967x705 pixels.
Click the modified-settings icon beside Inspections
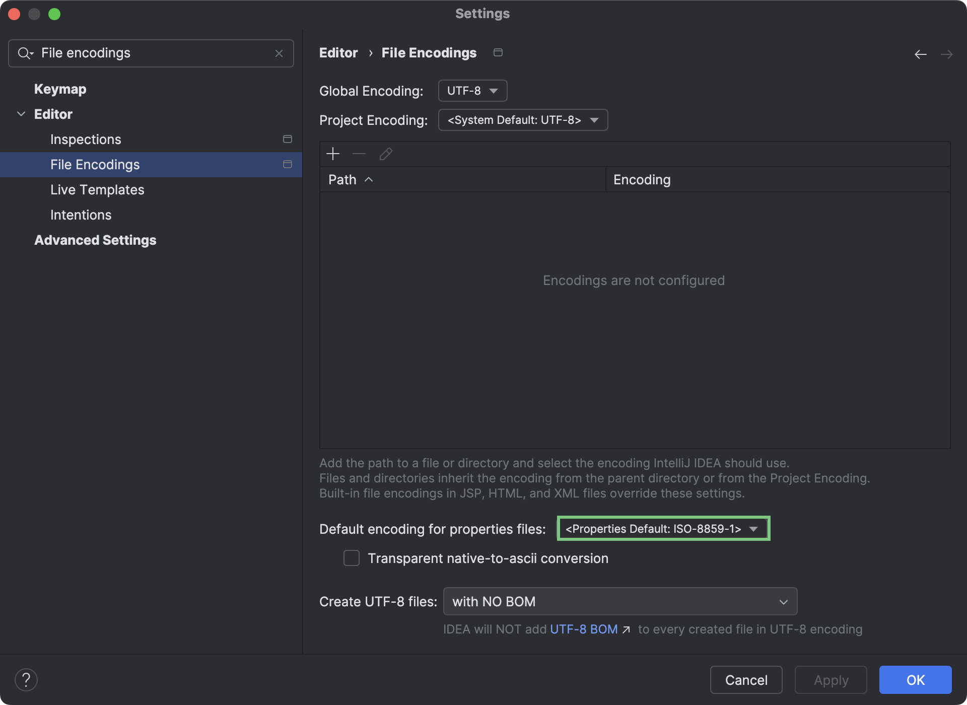(288, 138)
